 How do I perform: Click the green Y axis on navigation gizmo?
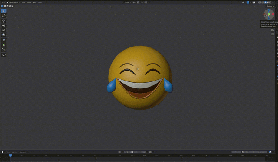point(269,14)
